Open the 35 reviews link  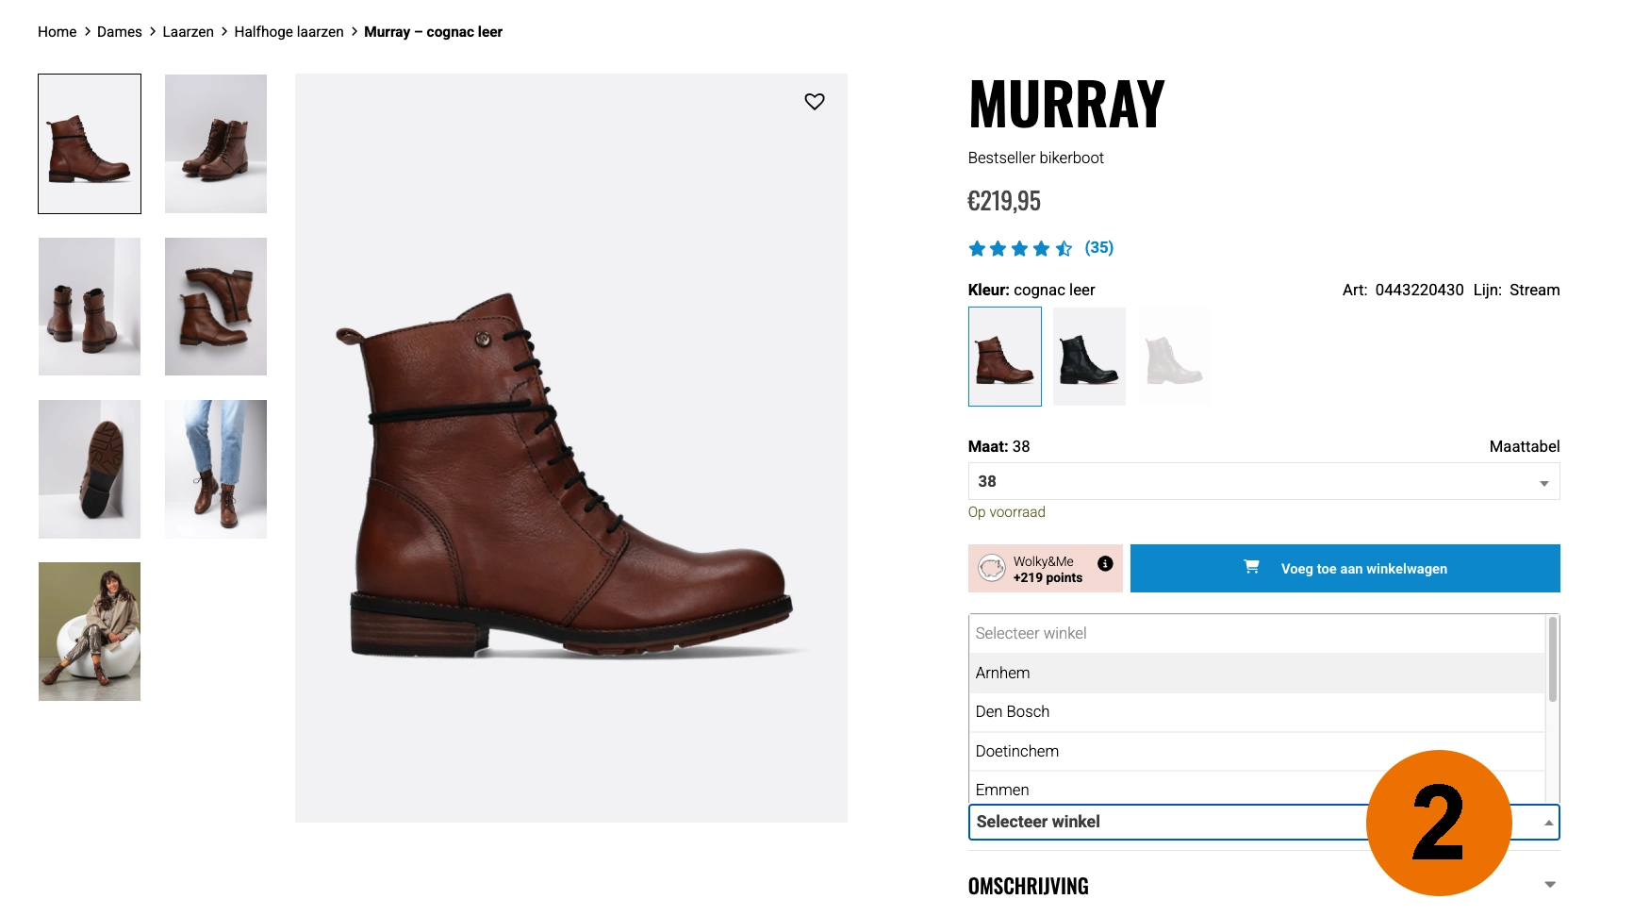click(1098, 247)
